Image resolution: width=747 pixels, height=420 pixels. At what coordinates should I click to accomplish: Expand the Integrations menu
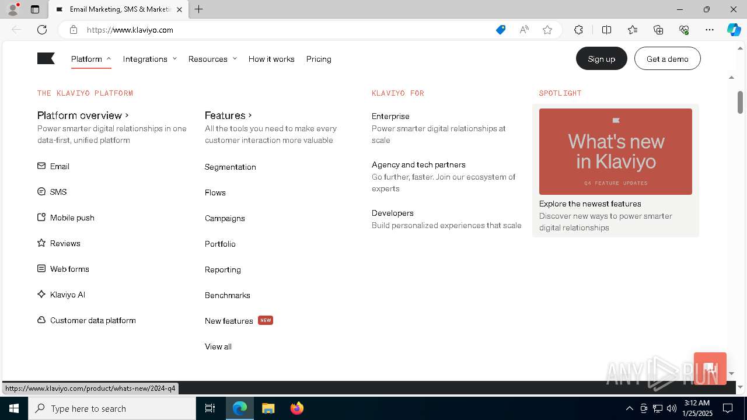pyautogui.click(x=149, y=59)
